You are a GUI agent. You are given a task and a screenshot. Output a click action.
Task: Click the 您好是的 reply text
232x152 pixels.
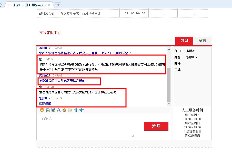[x=45, y=103]
